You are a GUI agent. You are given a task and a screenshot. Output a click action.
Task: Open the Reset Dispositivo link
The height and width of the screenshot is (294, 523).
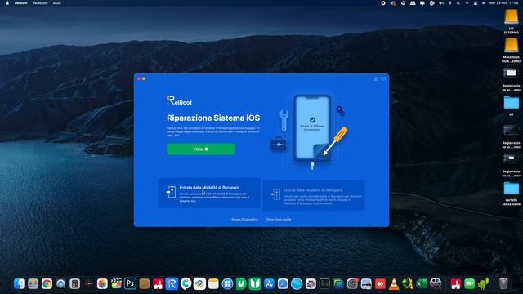pyautogui.click(x=245, y=220)
